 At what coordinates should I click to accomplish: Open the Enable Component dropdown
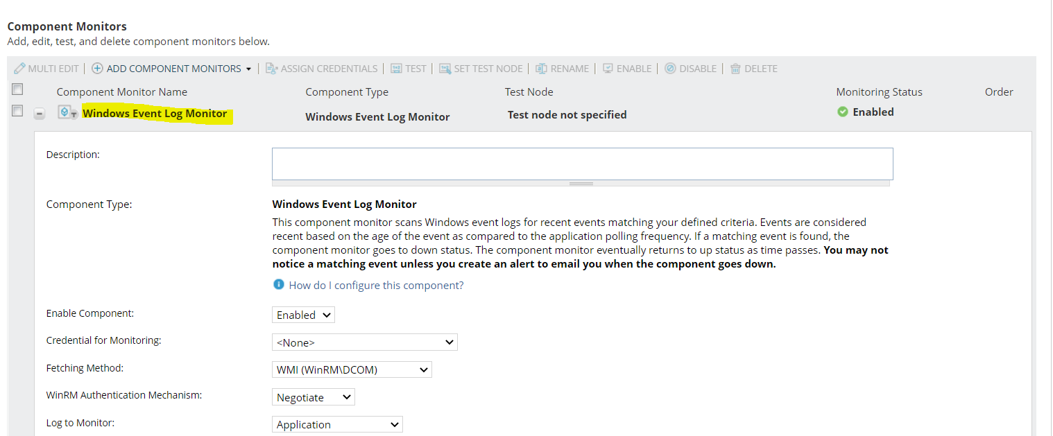pos(303,315)
